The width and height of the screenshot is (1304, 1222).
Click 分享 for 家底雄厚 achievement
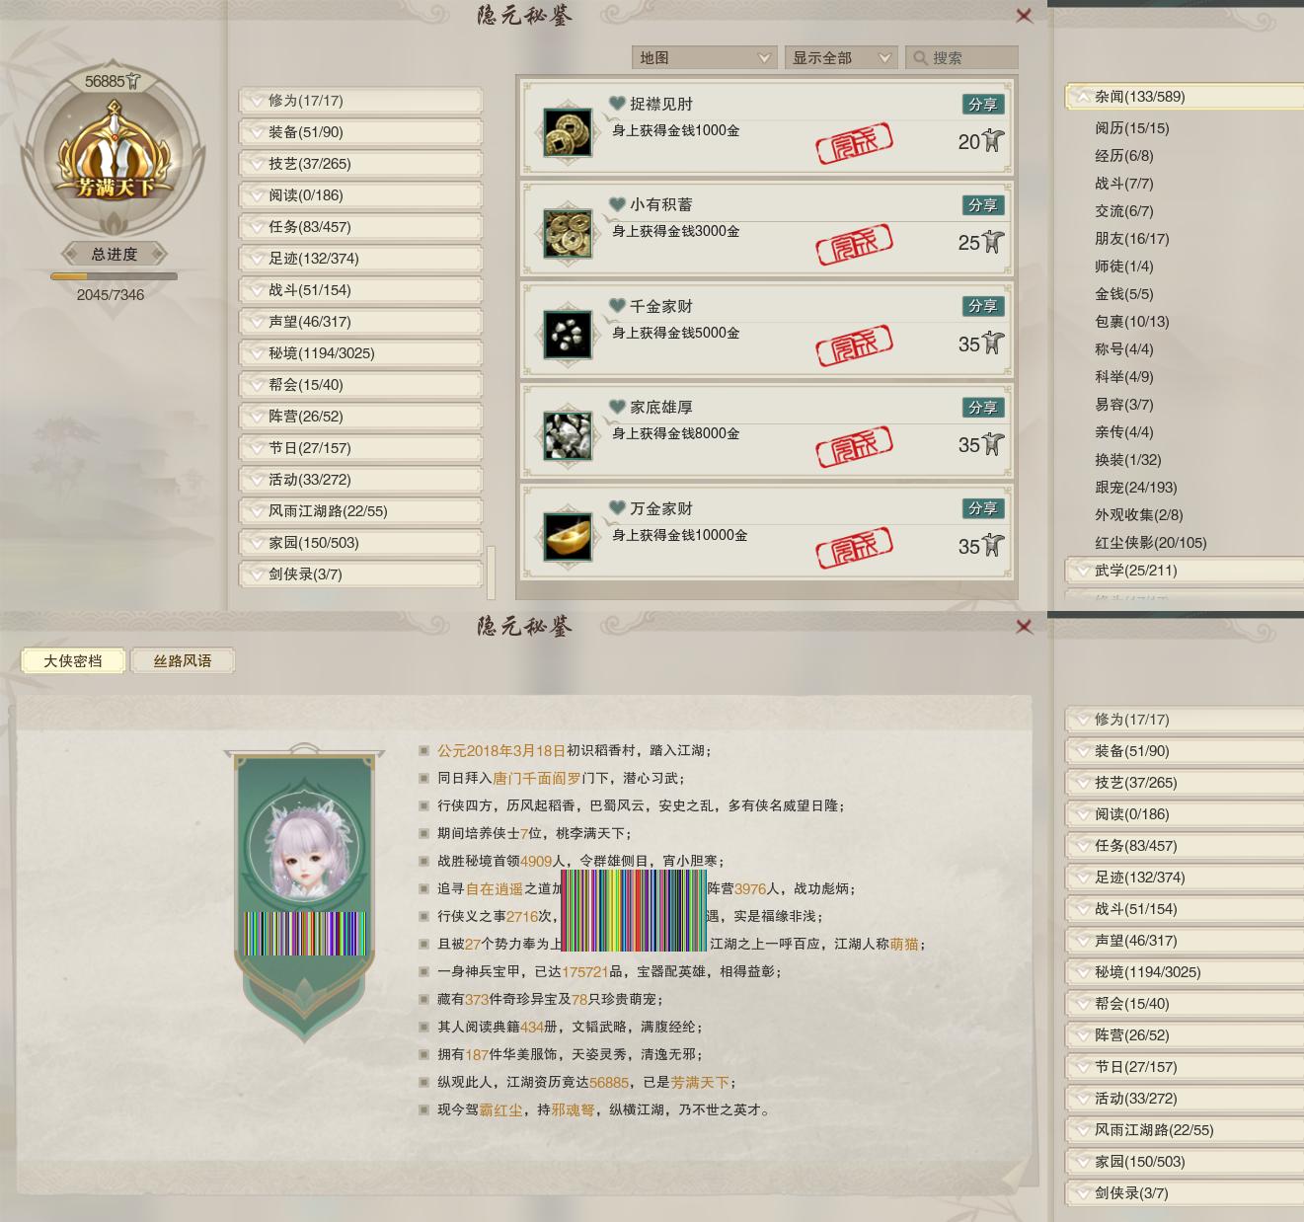point(982,408)
